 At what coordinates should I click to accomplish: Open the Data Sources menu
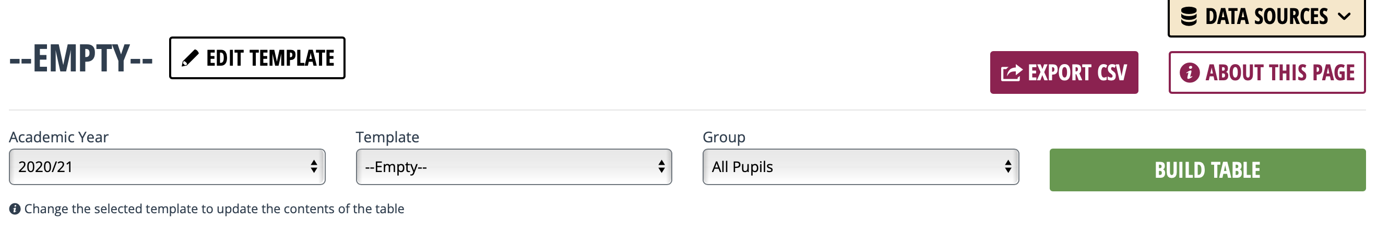(1266, 17)
